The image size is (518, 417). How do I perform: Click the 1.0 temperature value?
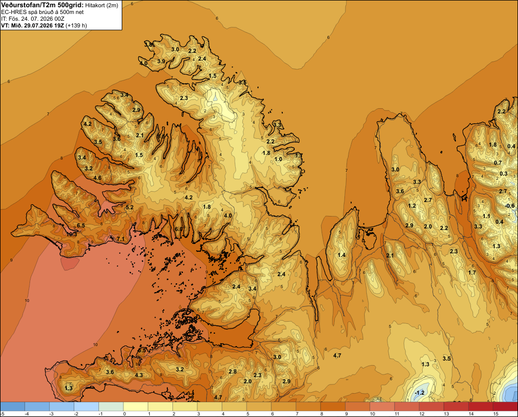(x=278, y=159)
